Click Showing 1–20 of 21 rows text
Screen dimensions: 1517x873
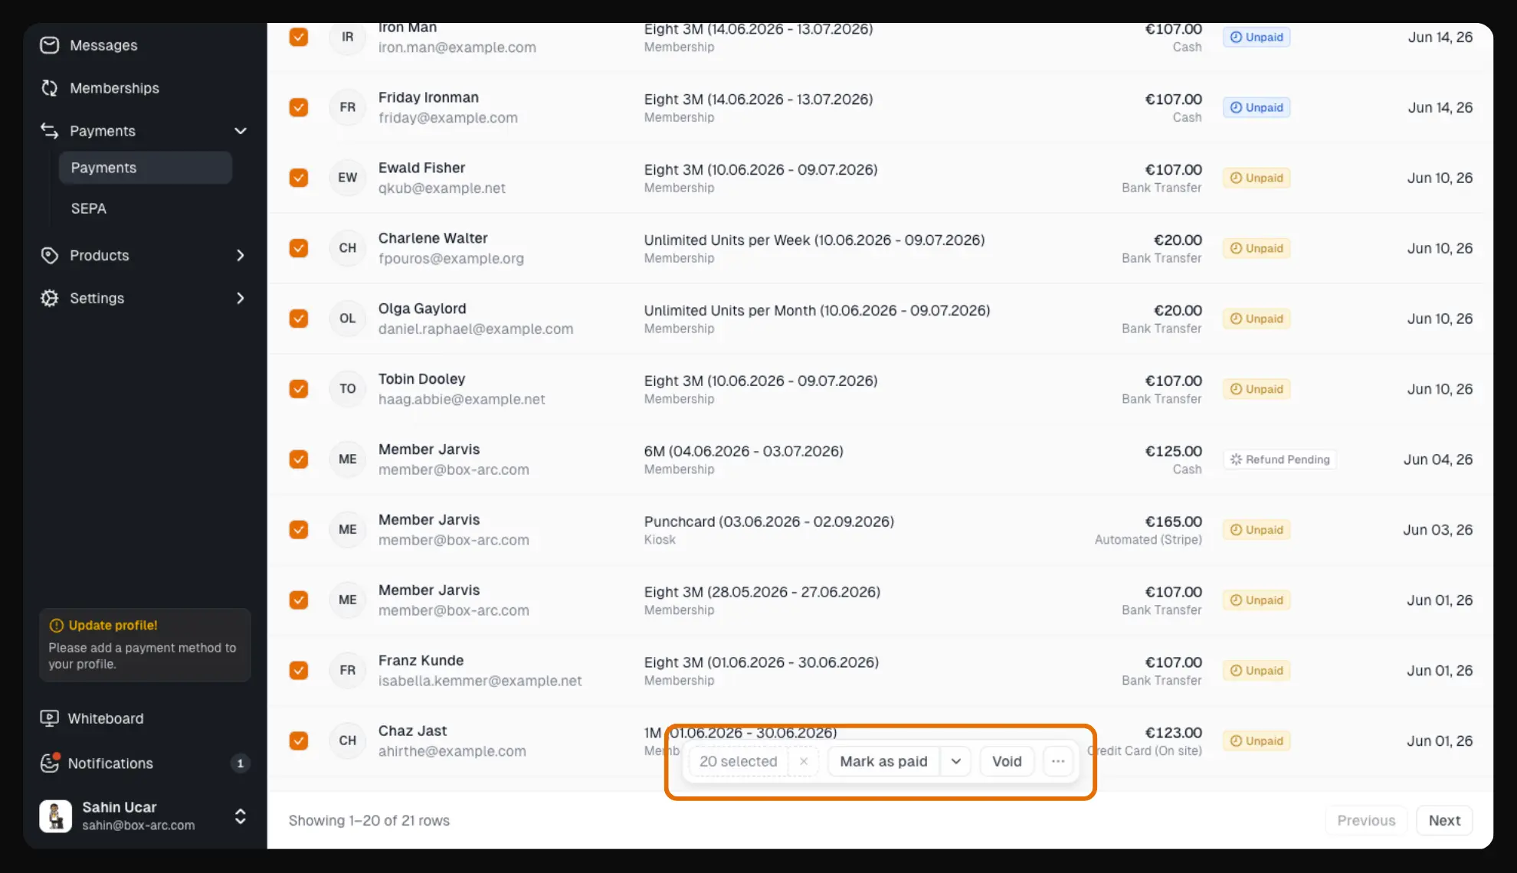369,820
